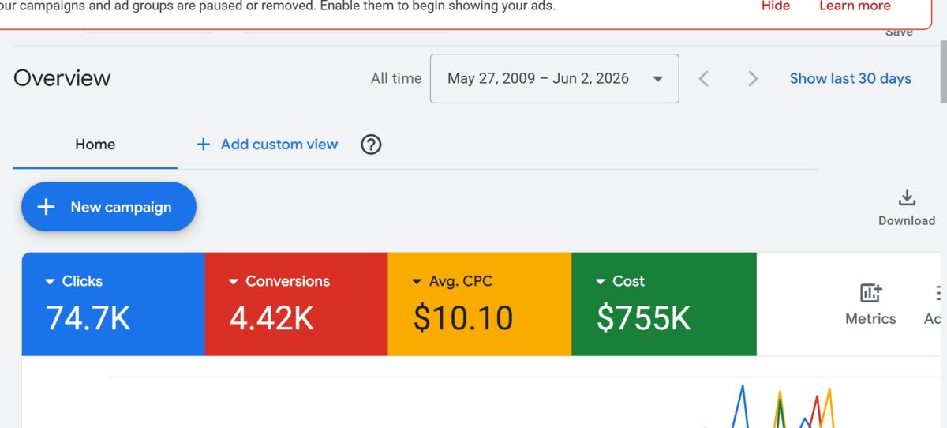Click the Overview heading
This screenshot has width=947, height=428.
[x=62, y=78]
